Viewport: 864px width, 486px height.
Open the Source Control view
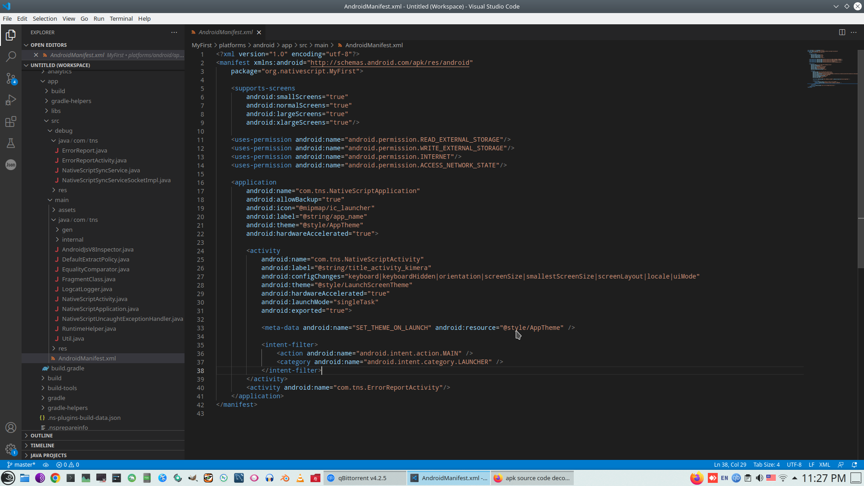(11, 78)
